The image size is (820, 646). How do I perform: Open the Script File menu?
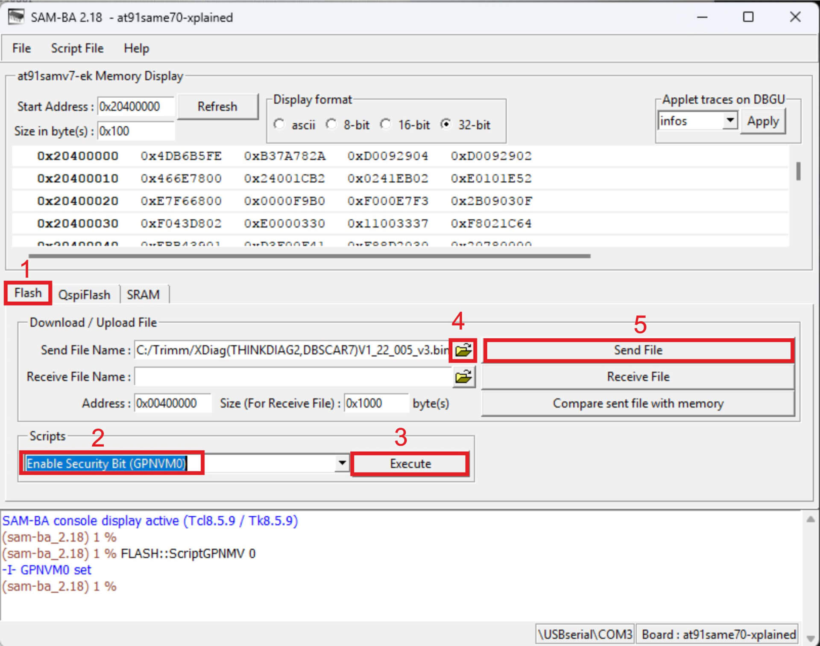coord(77,48)
